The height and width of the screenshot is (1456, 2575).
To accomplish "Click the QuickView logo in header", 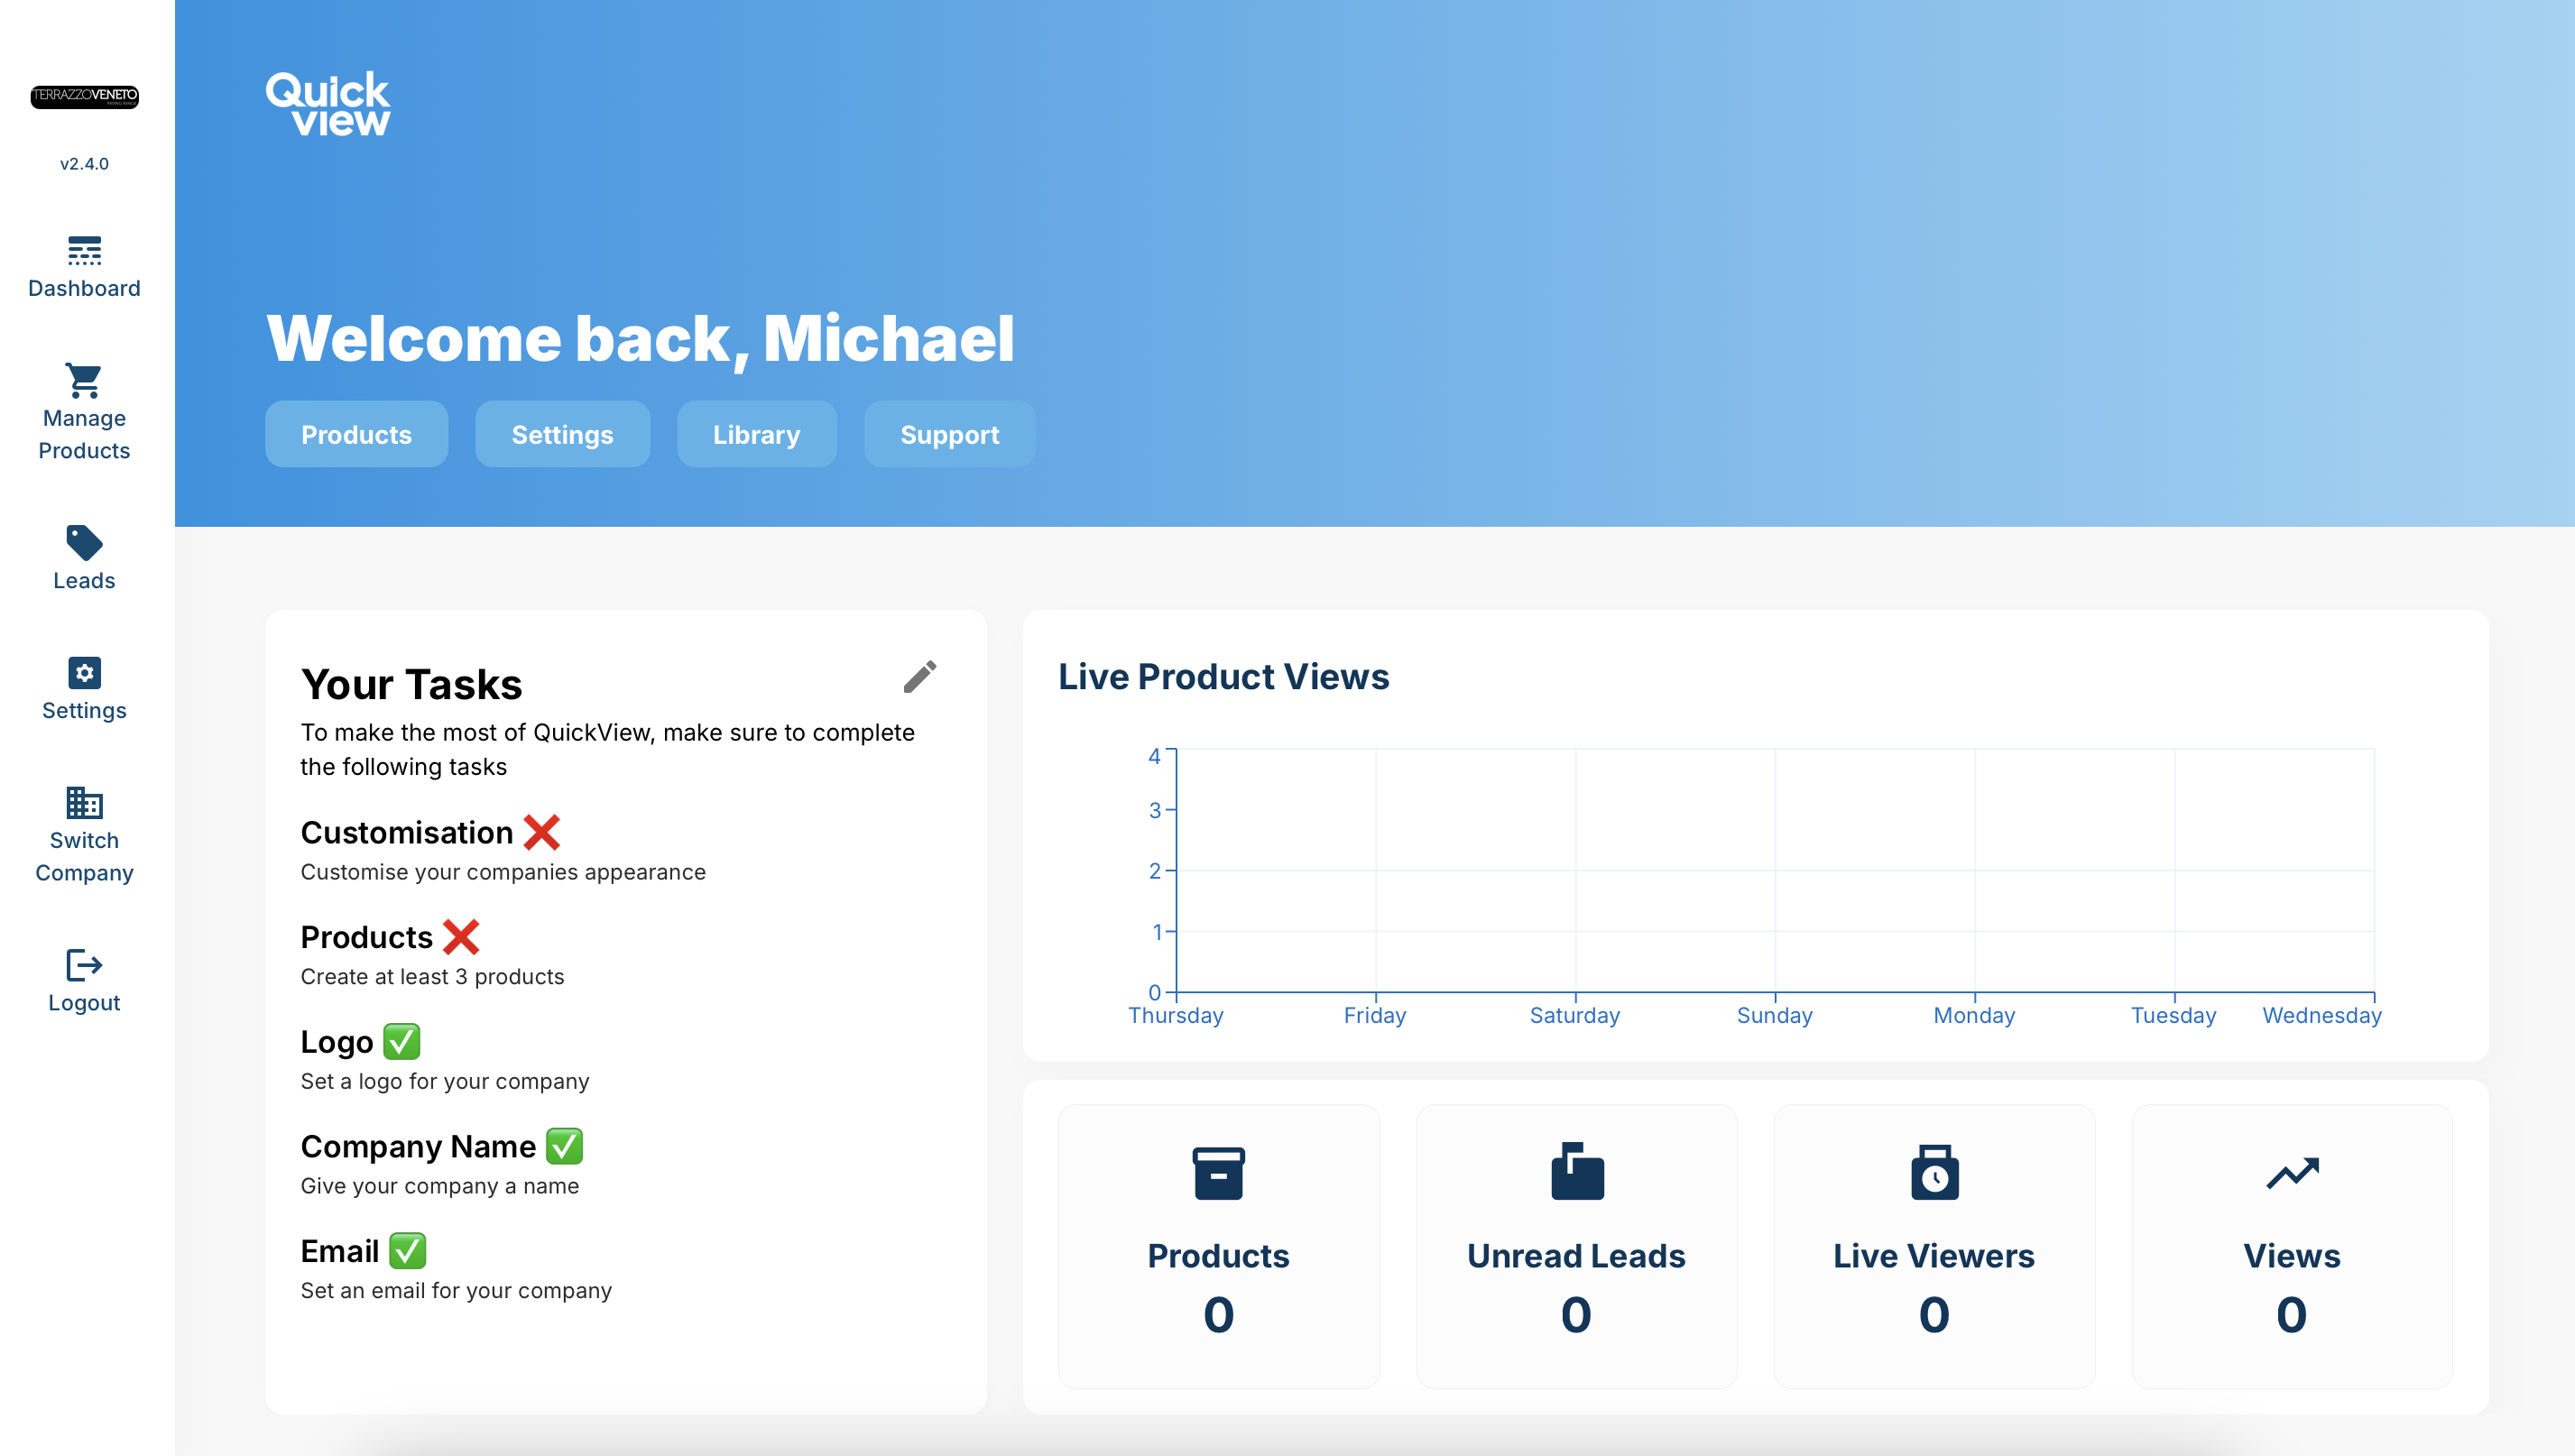I will click(328, 104).
